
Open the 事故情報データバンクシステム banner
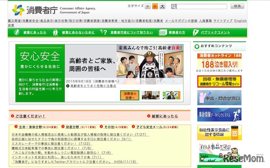219,115
